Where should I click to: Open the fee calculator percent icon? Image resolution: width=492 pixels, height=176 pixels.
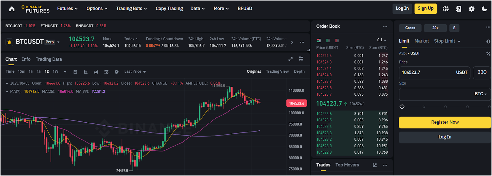[488, 53]
